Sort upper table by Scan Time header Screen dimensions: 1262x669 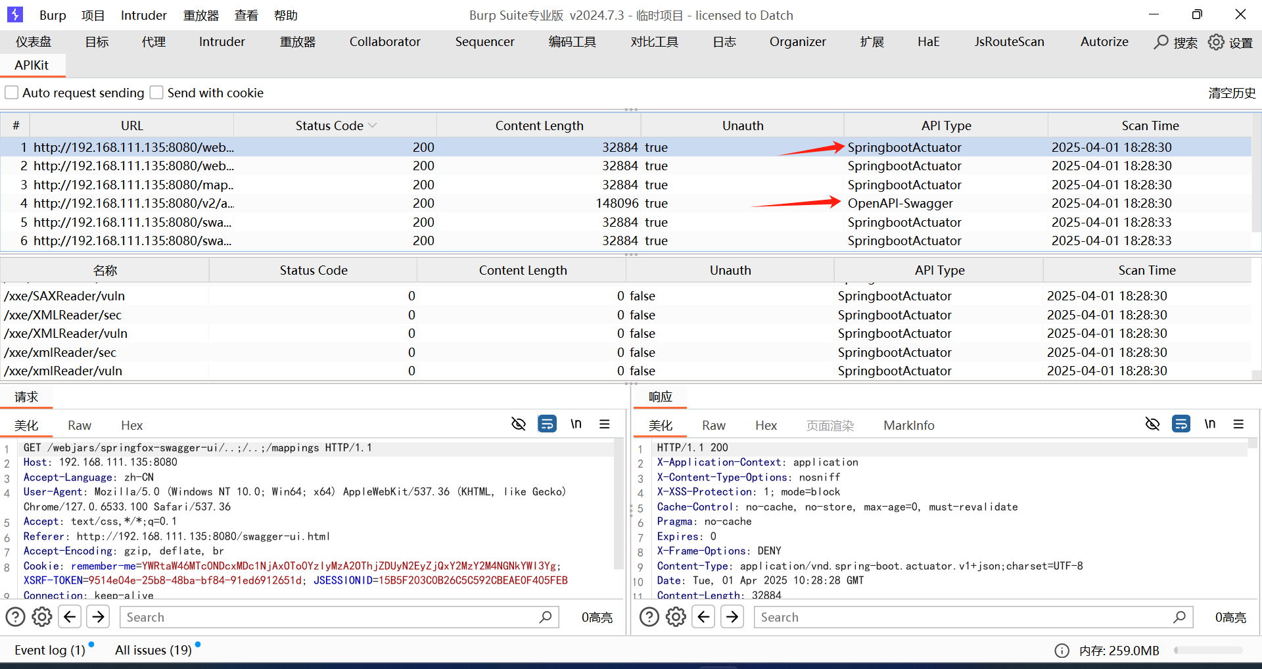1150,126
